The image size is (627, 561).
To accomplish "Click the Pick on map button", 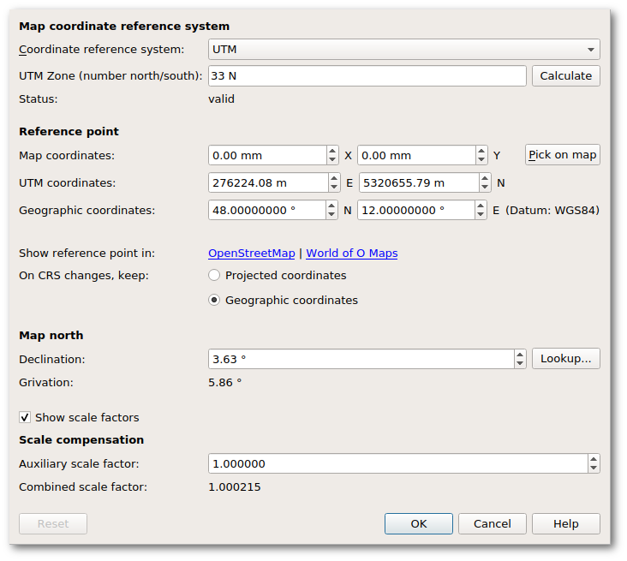I will click(562, 154).
